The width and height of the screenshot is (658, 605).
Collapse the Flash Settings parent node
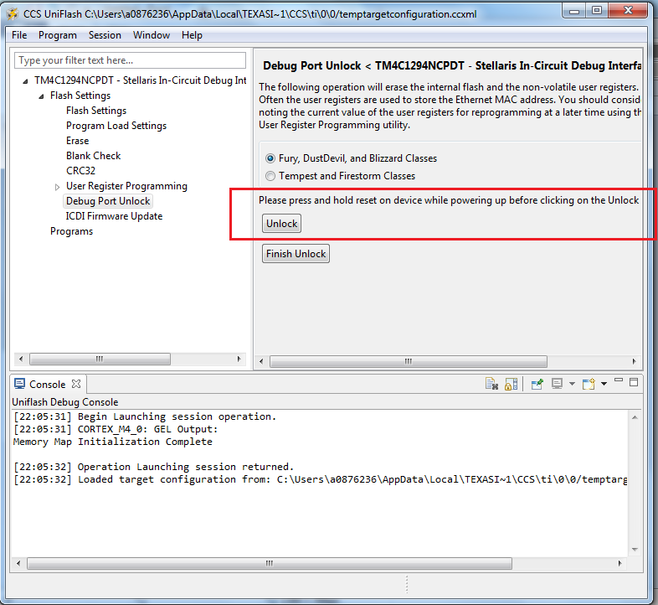coord(41,96)
